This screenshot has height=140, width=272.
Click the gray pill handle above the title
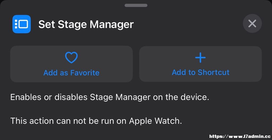136,5
